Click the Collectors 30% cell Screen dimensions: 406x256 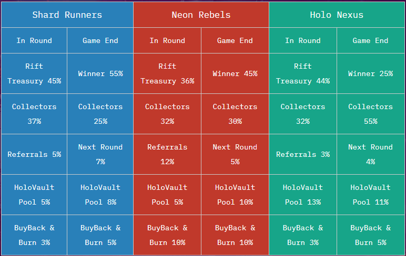[x=235, y=114]
